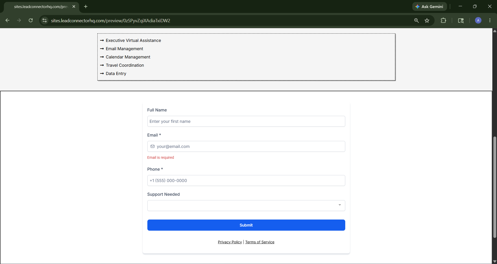Open a new tab with plus icon
This screenshot has height=264, width=497.
click(x=86, y=6)
